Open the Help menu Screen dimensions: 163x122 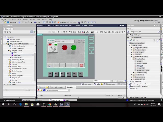coord(51,20)
